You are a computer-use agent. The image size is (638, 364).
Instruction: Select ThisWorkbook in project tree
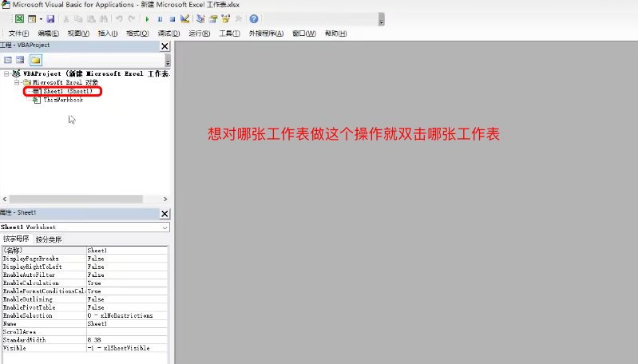pos(63,100)
